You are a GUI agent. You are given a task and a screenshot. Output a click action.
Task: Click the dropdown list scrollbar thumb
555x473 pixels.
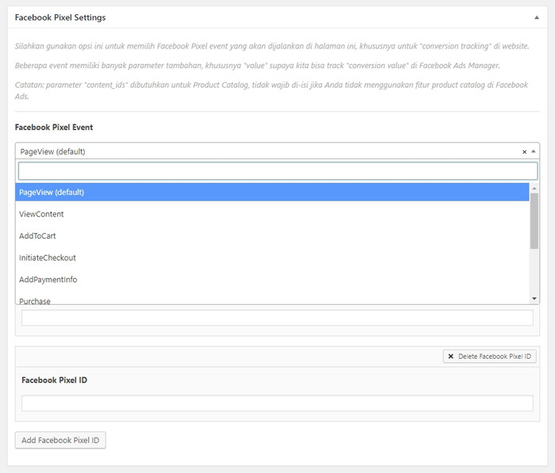point(534,221)
